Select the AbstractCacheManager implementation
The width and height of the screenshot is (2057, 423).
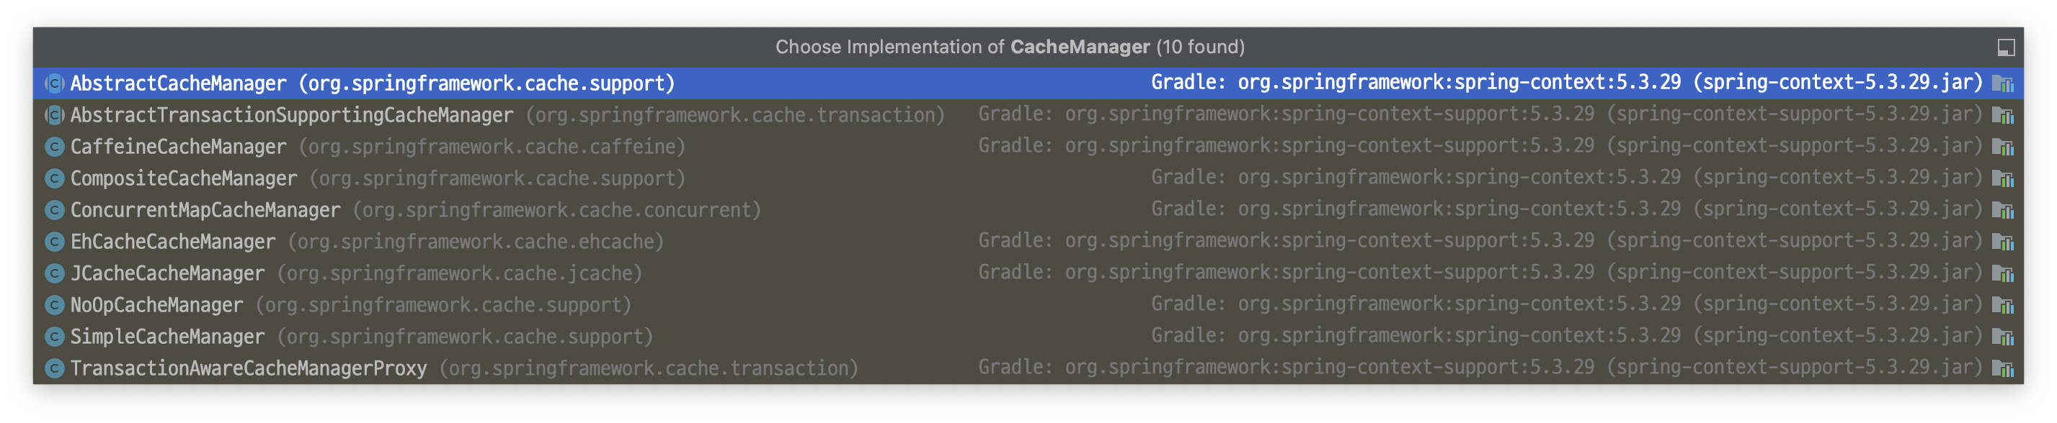coord(1028,83)
